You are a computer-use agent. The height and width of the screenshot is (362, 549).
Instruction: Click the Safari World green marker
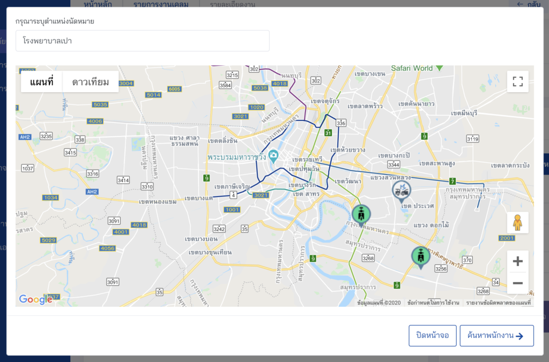coord(440,68)
